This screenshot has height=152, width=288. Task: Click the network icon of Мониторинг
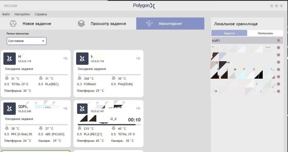149,23
